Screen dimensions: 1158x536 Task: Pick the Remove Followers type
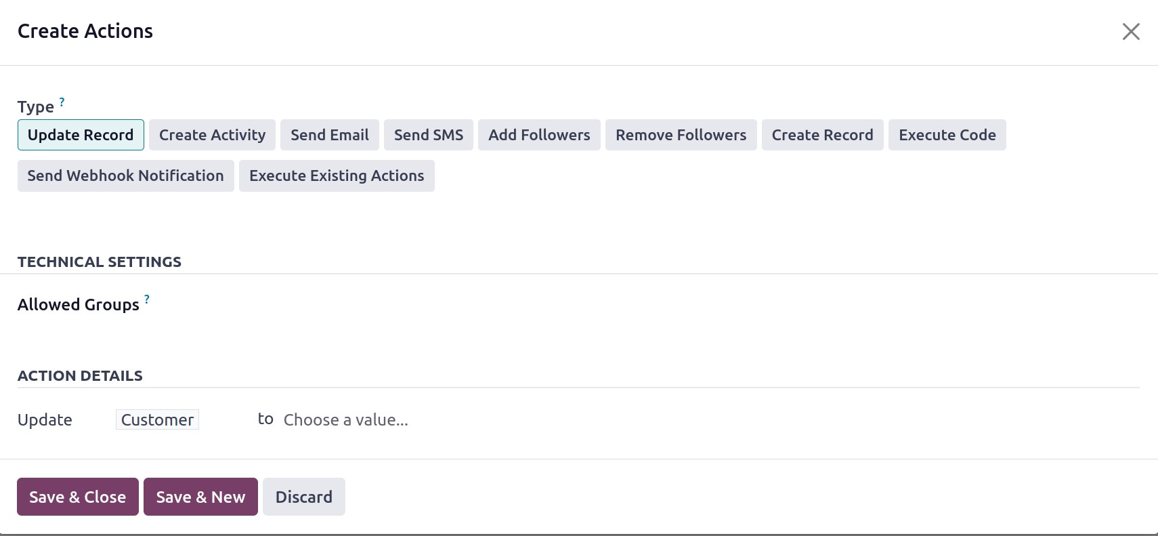click(x=681, y=135)
